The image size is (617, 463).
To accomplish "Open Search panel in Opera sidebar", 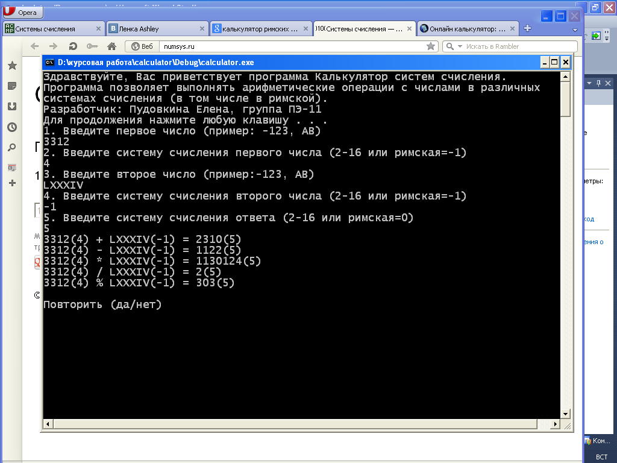I will [12, 148].
